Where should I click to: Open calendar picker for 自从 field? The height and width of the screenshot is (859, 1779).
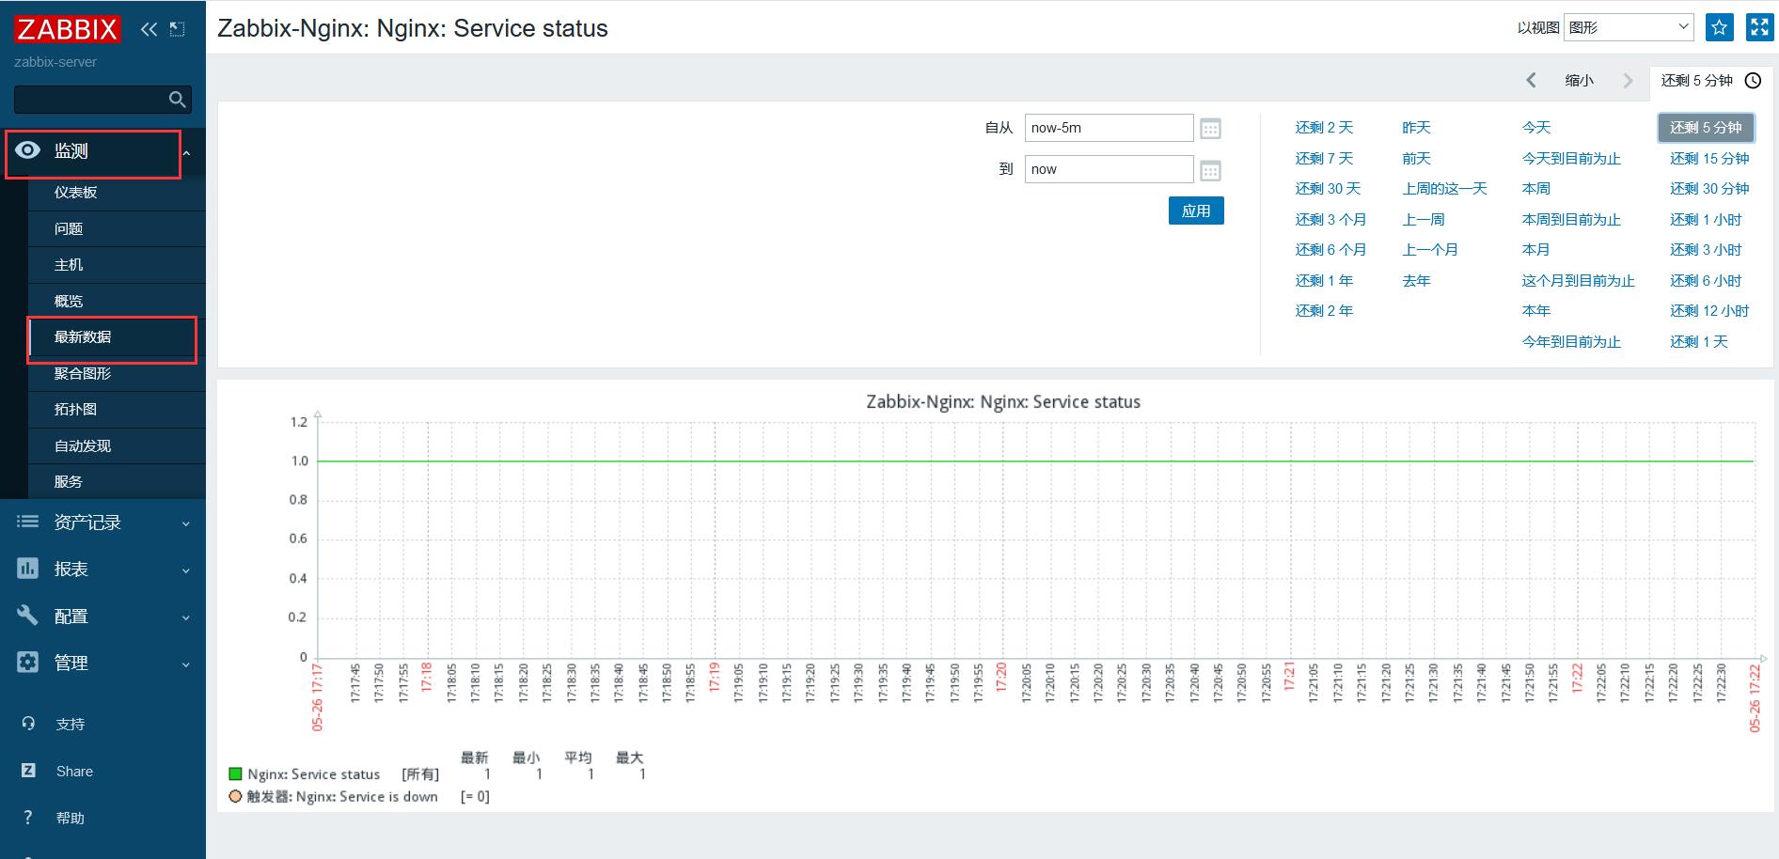tap(1211, 129)
